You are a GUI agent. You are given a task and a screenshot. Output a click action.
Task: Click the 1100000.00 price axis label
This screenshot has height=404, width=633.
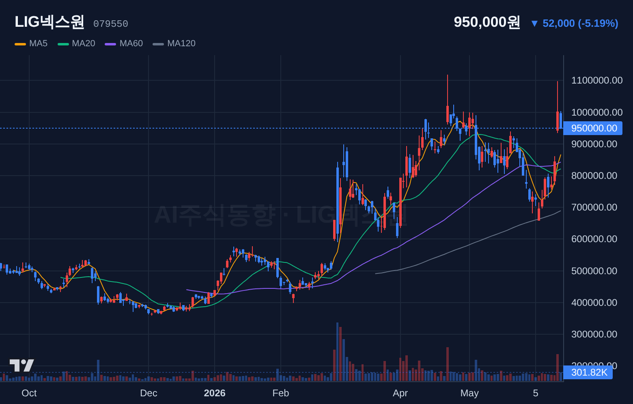click(x=597, y=80)
